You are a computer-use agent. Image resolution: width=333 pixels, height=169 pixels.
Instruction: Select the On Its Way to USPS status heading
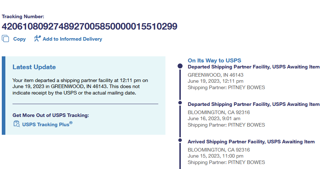tap(214, 61)
